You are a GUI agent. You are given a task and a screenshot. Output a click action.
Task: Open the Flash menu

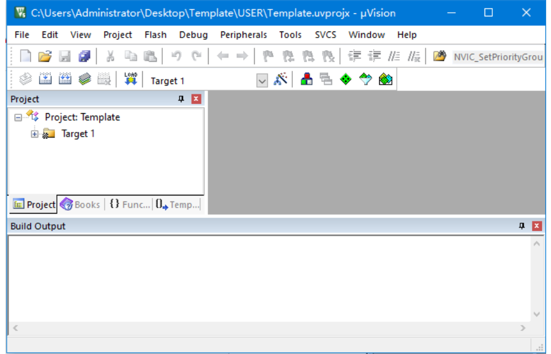pyautogui.click(x=155, y=34)
